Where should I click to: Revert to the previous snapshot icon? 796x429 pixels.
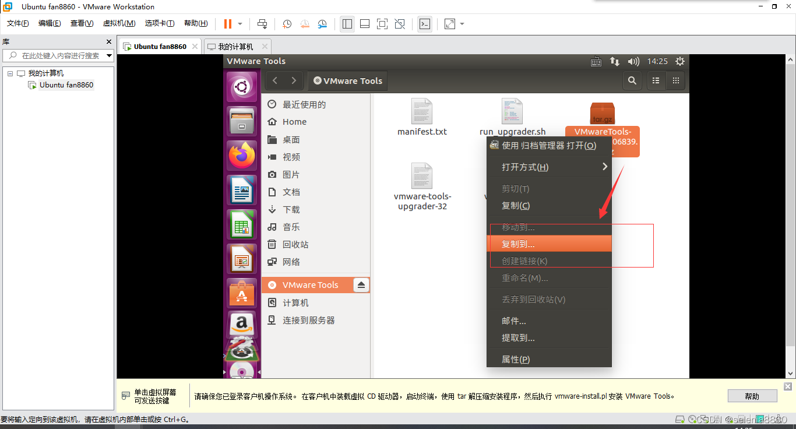click(305, 24)
